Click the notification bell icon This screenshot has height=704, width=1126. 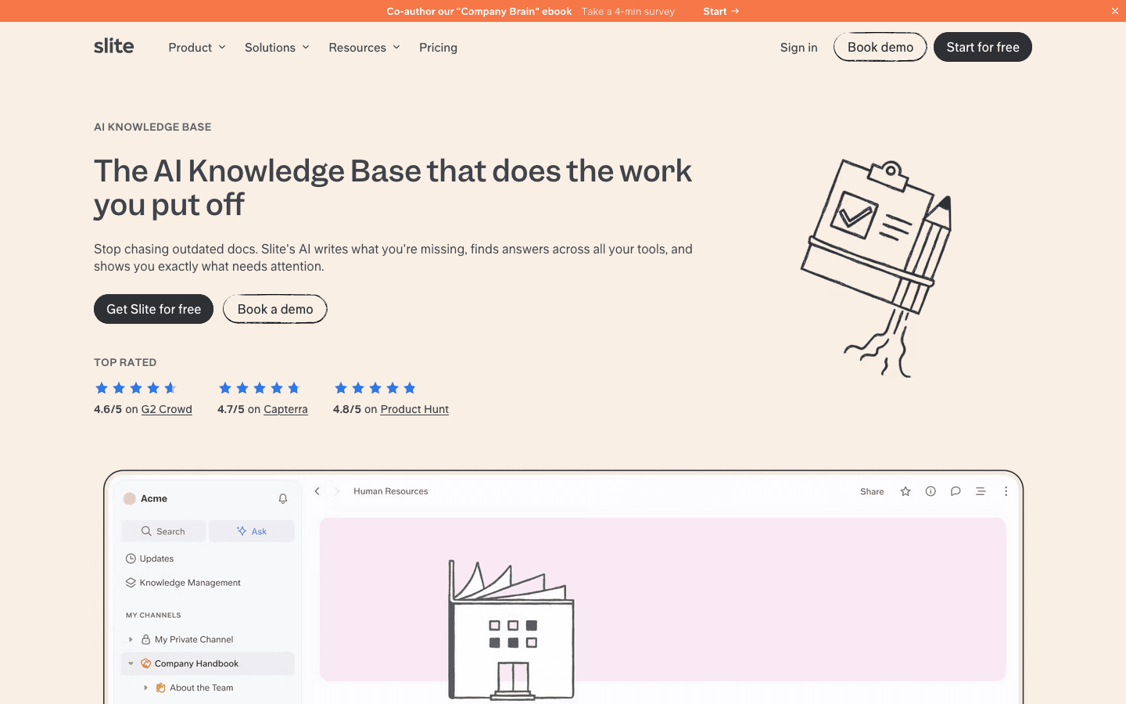[x=283, y=498]
